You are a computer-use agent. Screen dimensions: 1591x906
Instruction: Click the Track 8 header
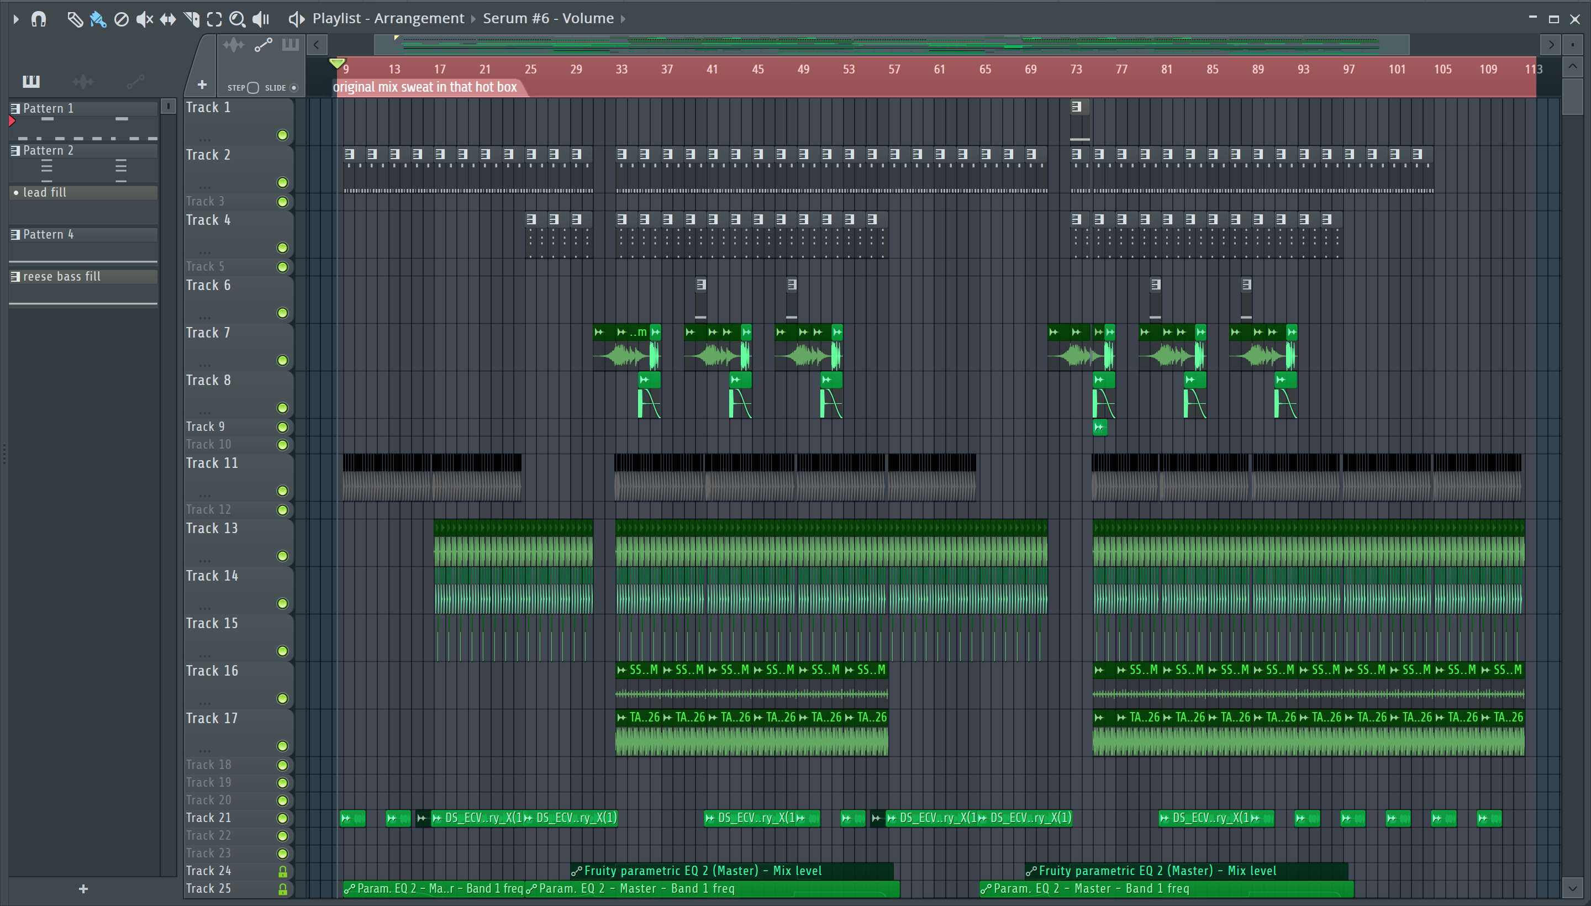point(238,394)
